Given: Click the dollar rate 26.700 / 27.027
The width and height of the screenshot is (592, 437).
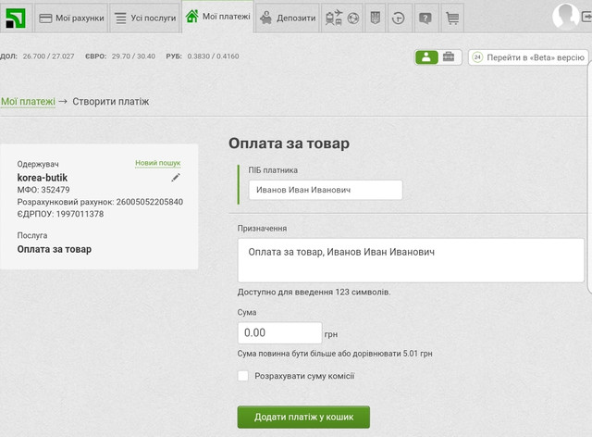Looking at the screenshot, I should click(48, 56).
